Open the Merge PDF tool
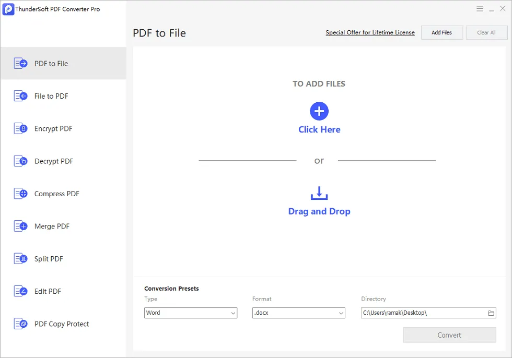512x358 pixels. pos(20,226)
